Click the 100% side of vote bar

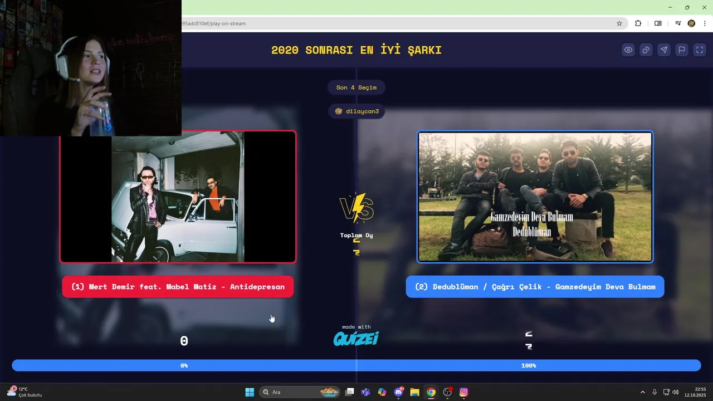(529, 365)
